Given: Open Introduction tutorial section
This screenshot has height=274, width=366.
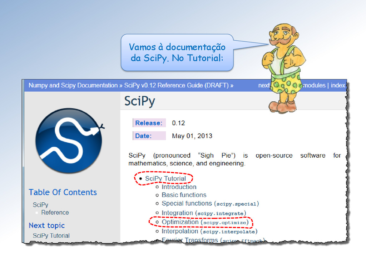Looking at the screenshot, I should coord(179,187).
